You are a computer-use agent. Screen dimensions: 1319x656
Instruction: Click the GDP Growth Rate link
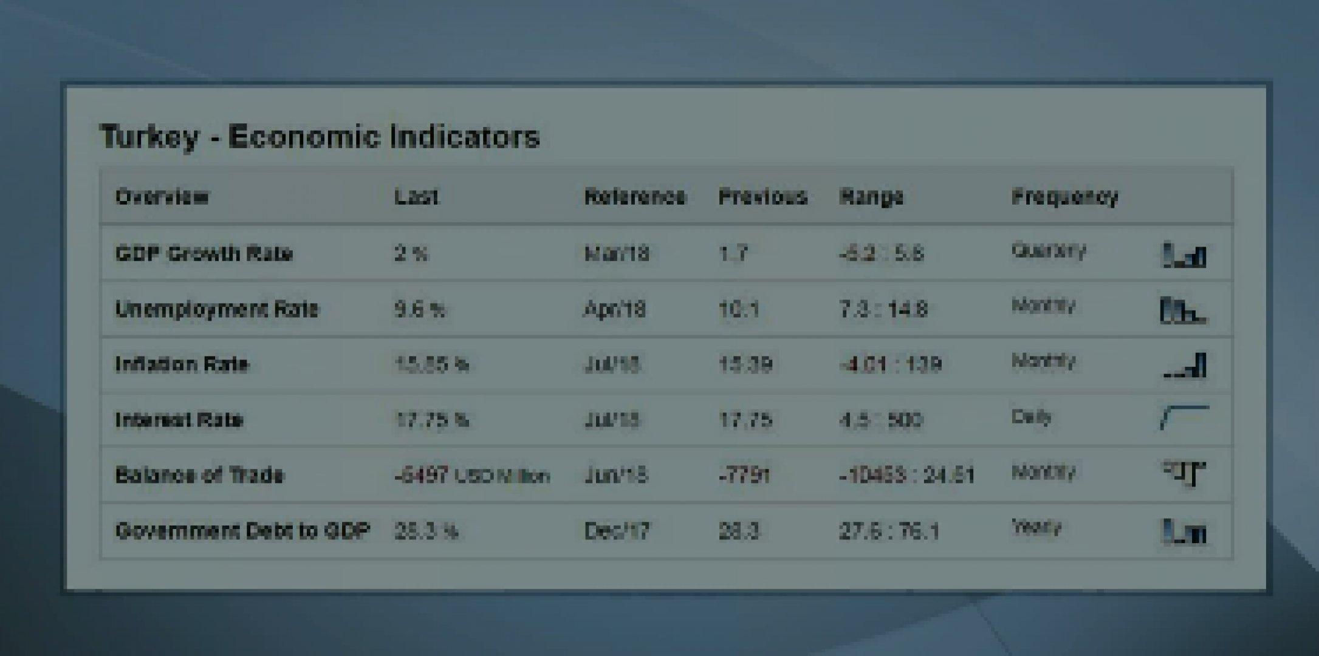pyautogui.click(x=204, y=253)
